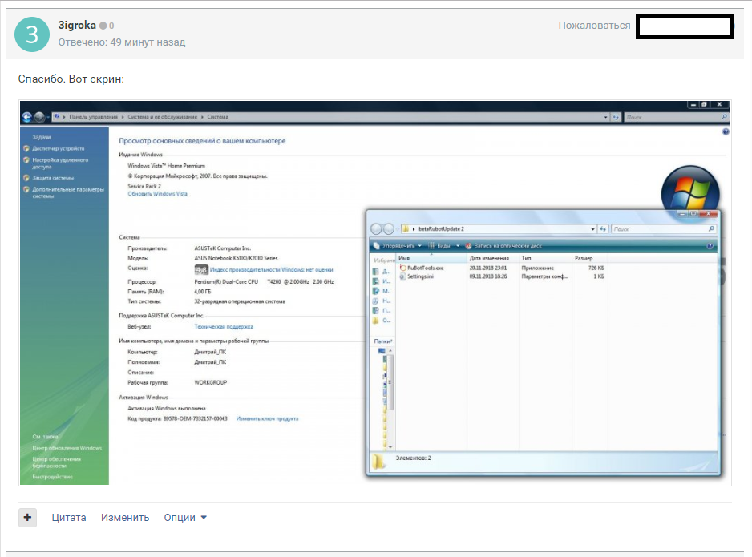
Task: Open the 3igroka user profile
Action: [77, 26]
